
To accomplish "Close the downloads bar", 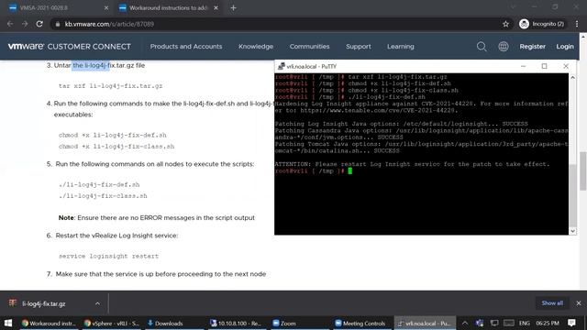I will [x=579, y=303].
